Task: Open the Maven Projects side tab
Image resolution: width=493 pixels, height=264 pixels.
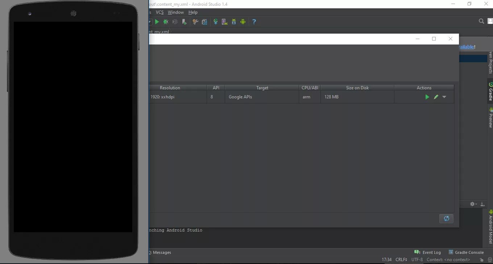Action: point(490,62)
